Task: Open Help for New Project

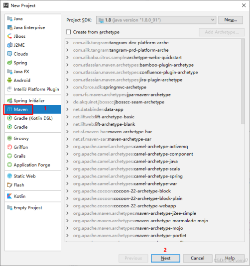Action: [x=230, y=258]
